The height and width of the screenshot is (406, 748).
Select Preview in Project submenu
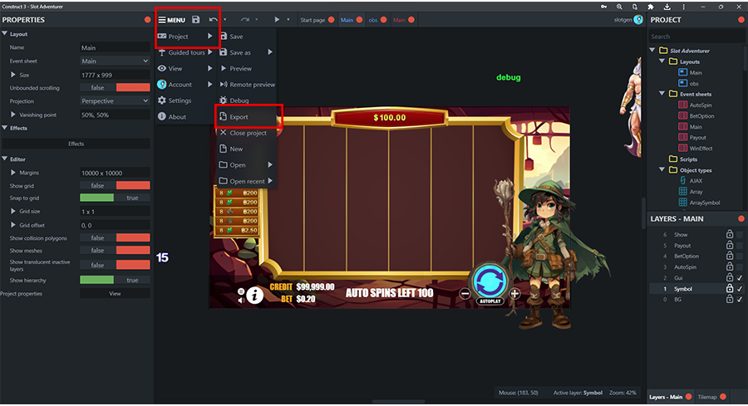pyautogui.click(x=247, y=69)
